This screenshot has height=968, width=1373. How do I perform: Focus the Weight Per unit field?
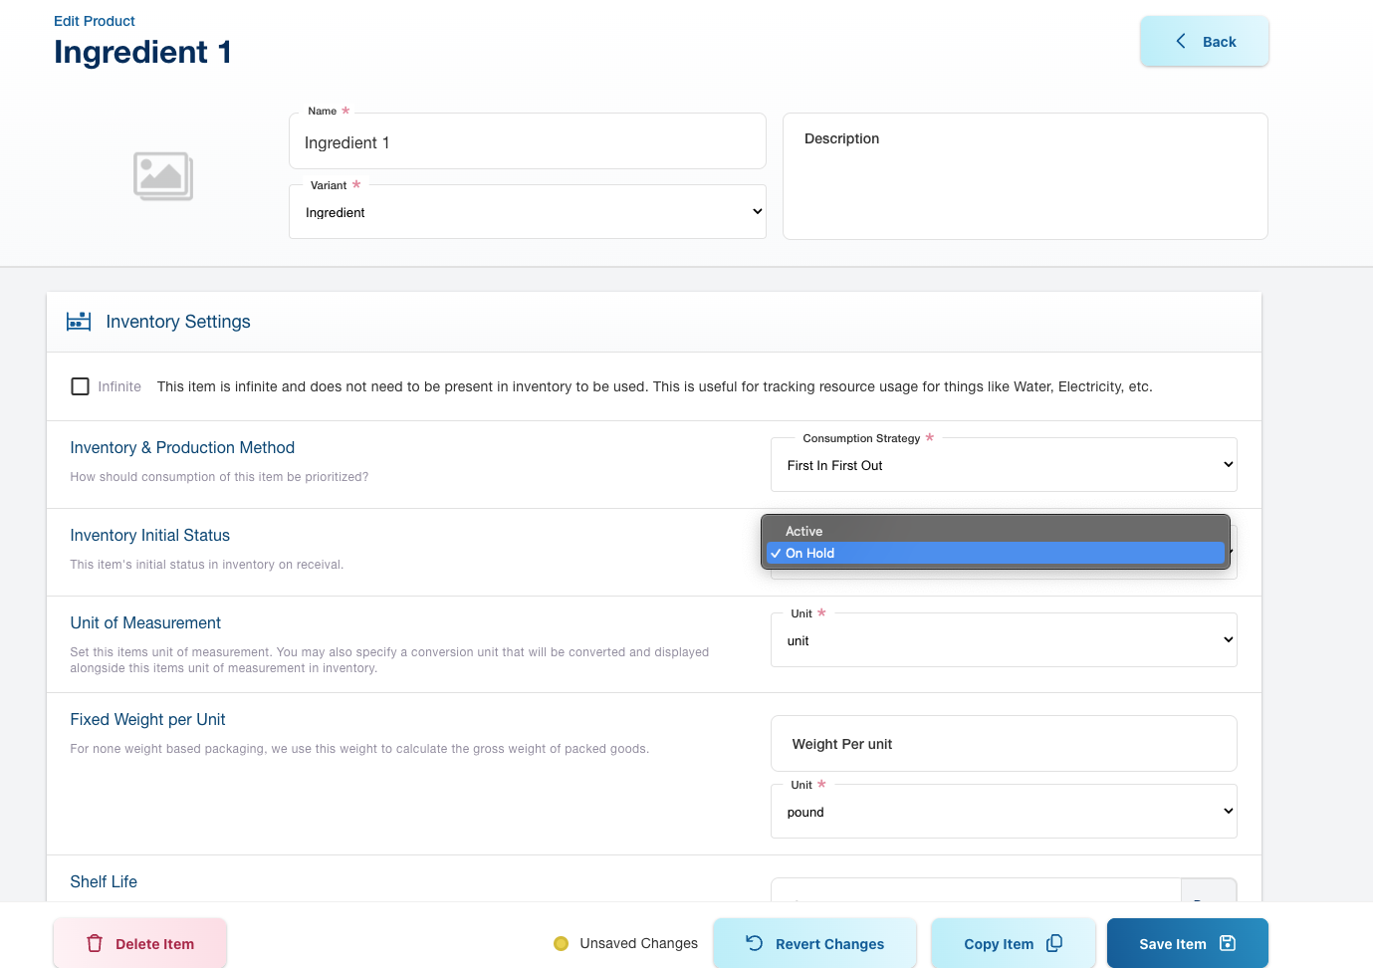tap(1004, 744)
